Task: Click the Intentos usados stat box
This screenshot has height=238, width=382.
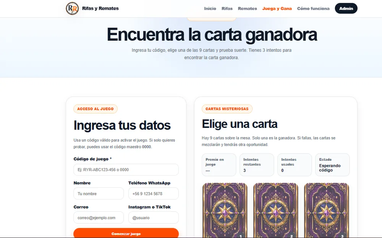Action: (295, 165)
